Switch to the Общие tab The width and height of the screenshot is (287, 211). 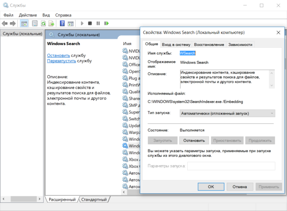click(152, 44)
